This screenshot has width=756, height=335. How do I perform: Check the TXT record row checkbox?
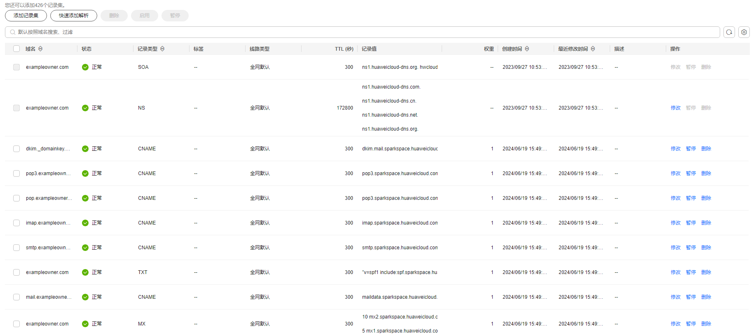coord(16,272)
